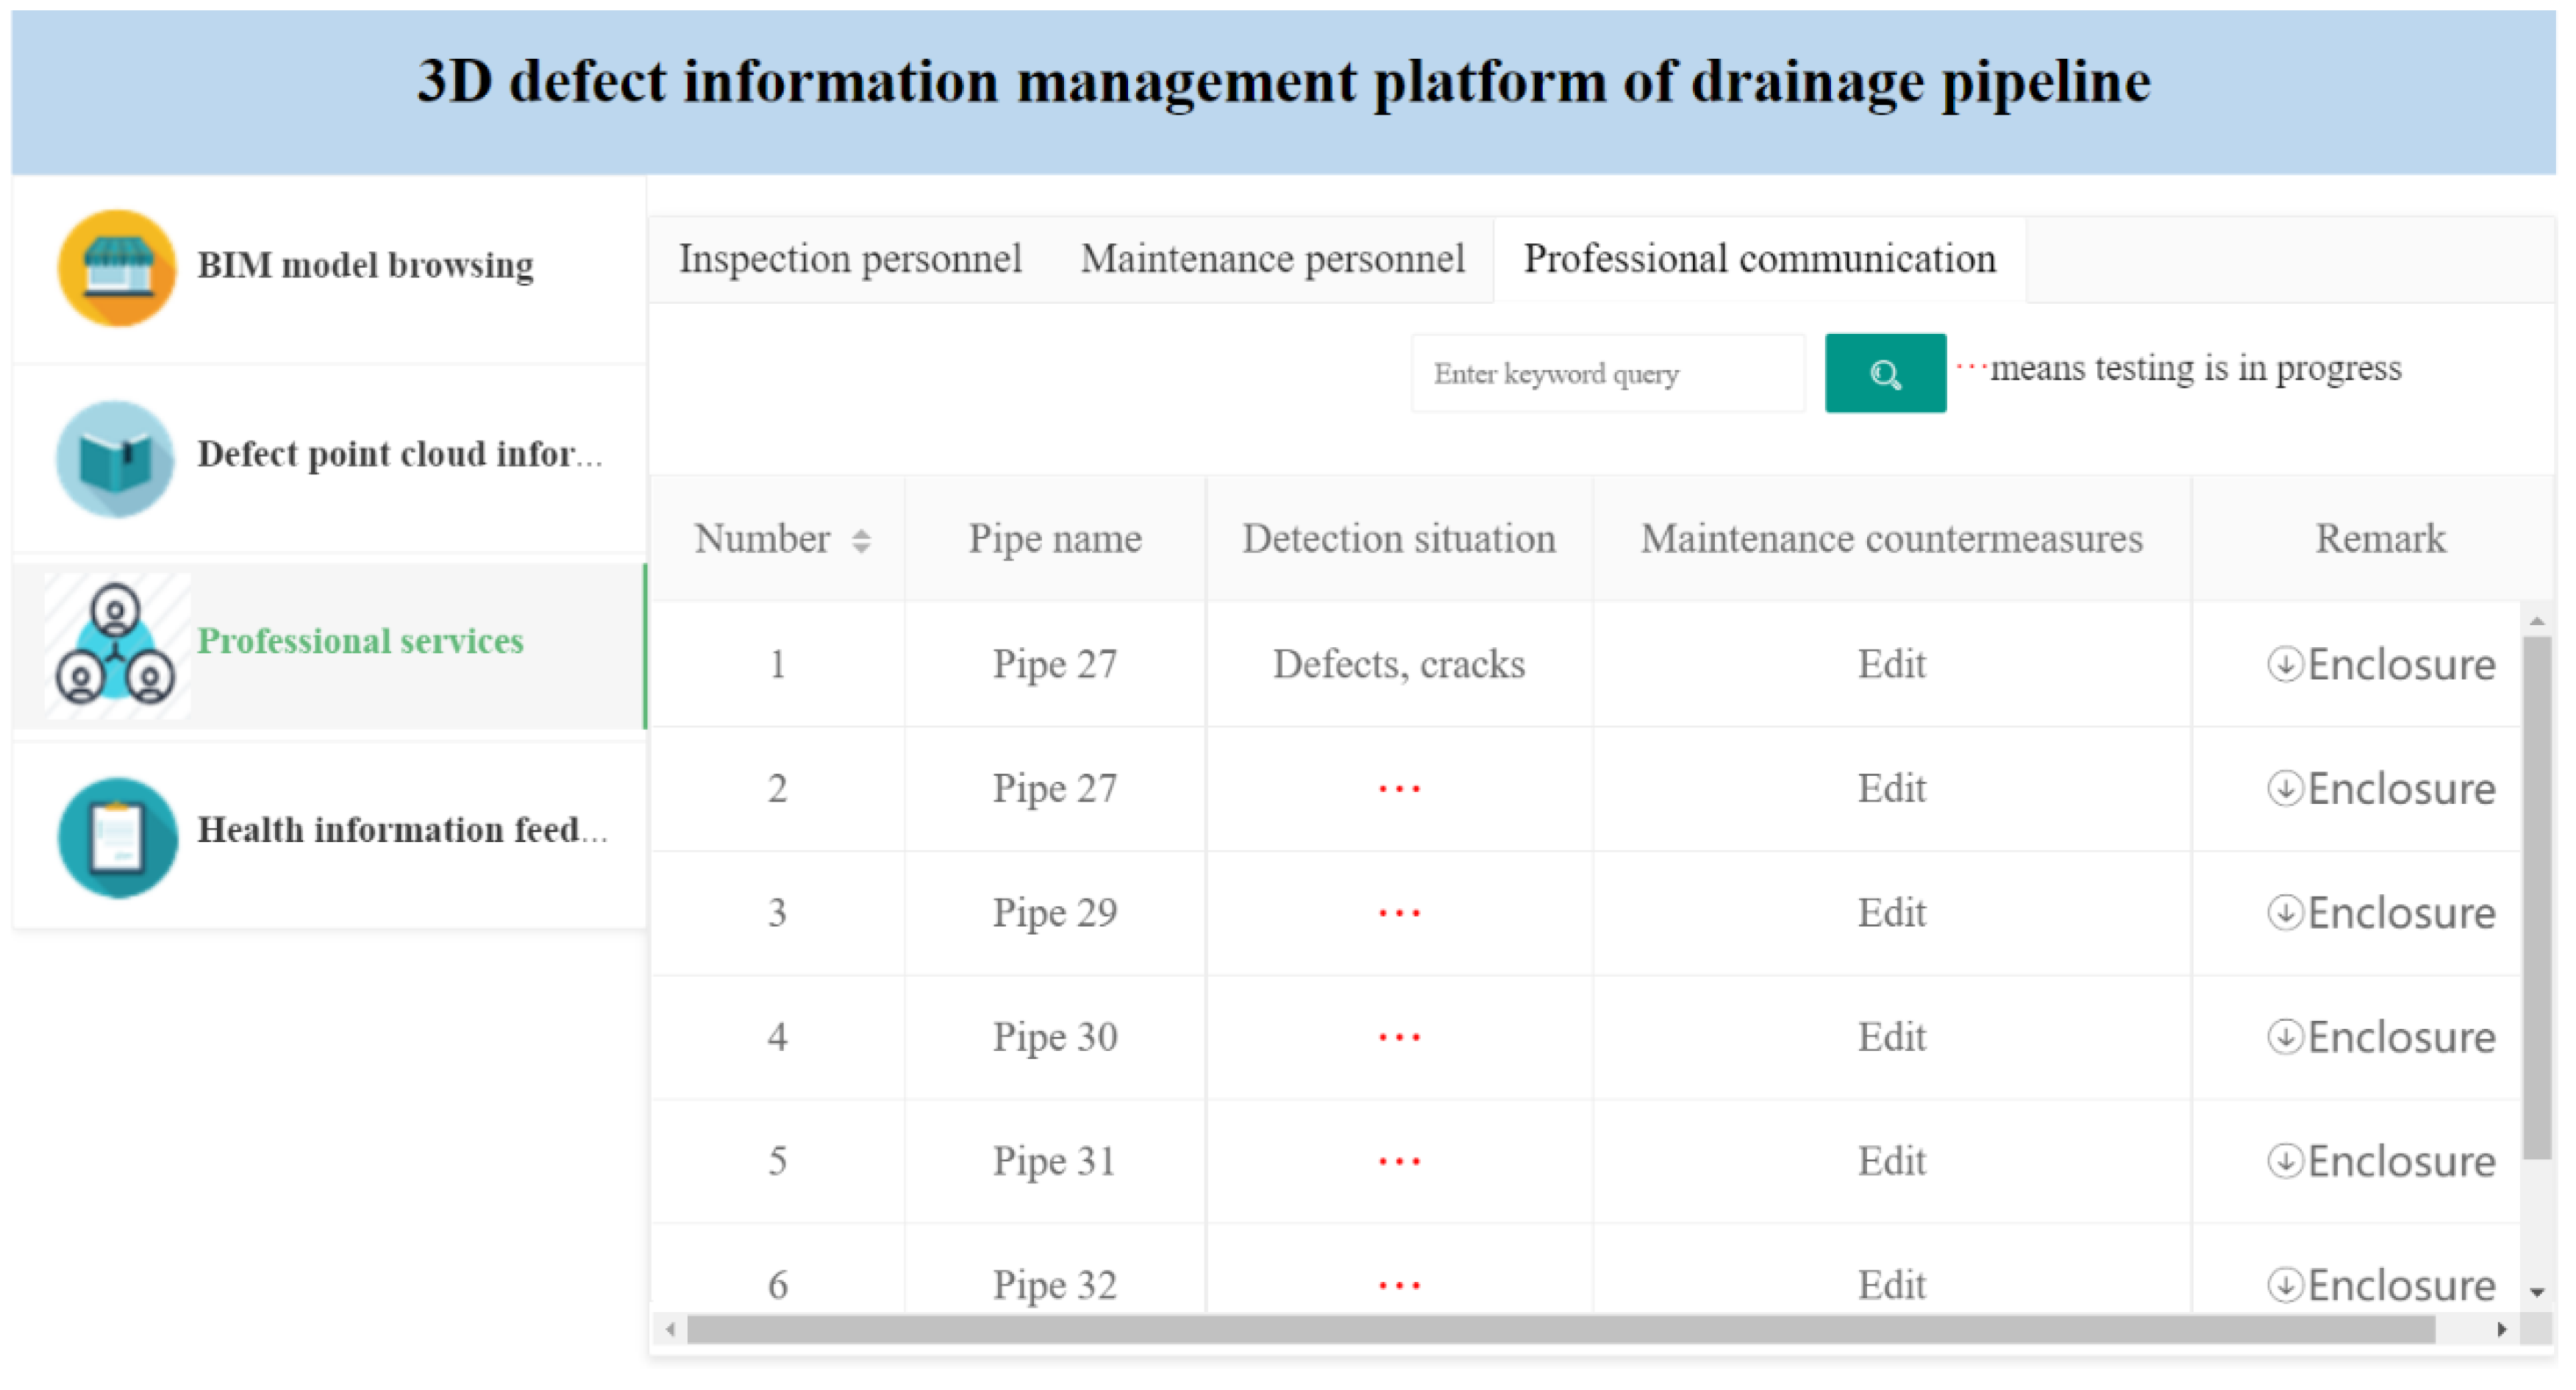Focus the Enter keyword query field
2576x1390 pixels.
click(x=1607, y=374)
